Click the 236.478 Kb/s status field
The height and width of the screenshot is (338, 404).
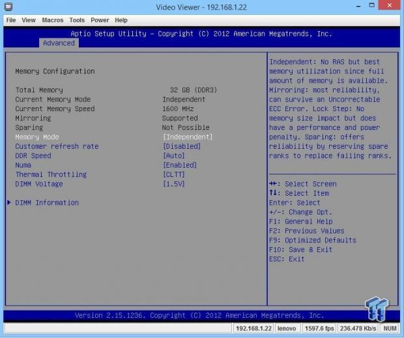[x=358, y=328]
